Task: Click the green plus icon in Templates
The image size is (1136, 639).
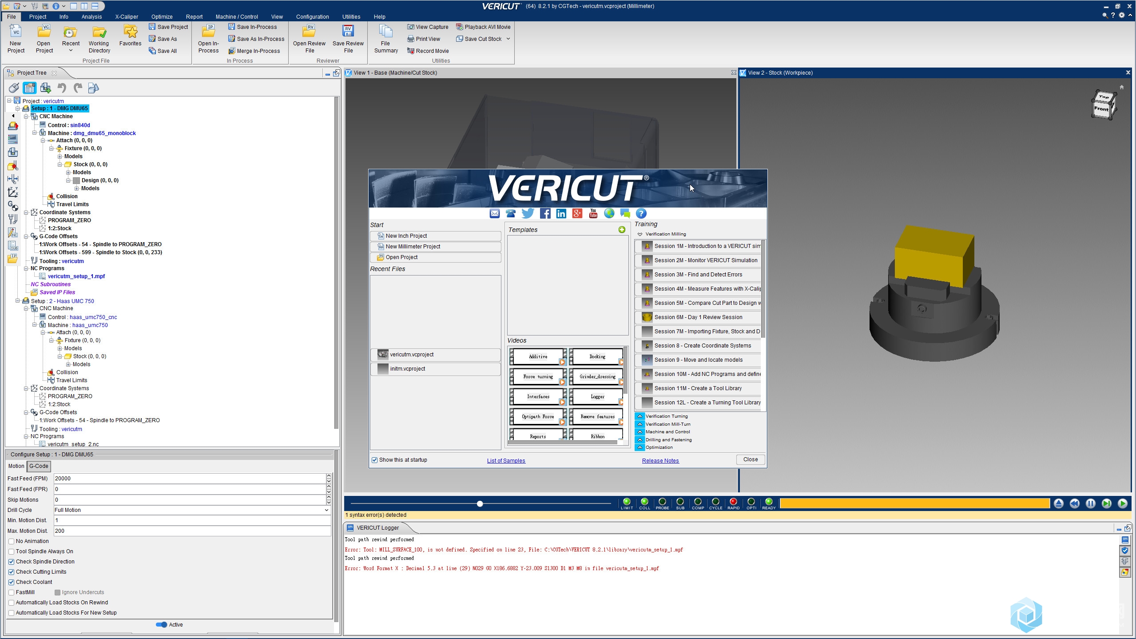Action: click(x=622, y=230)
